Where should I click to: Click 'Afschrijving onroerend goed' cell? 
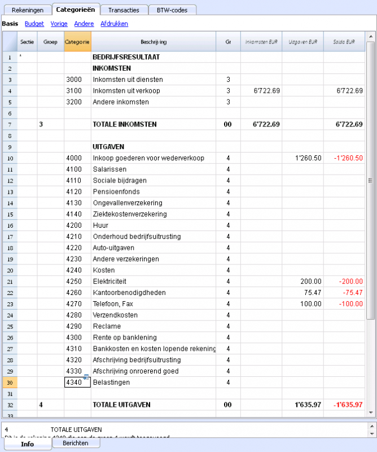pos(154,371)
